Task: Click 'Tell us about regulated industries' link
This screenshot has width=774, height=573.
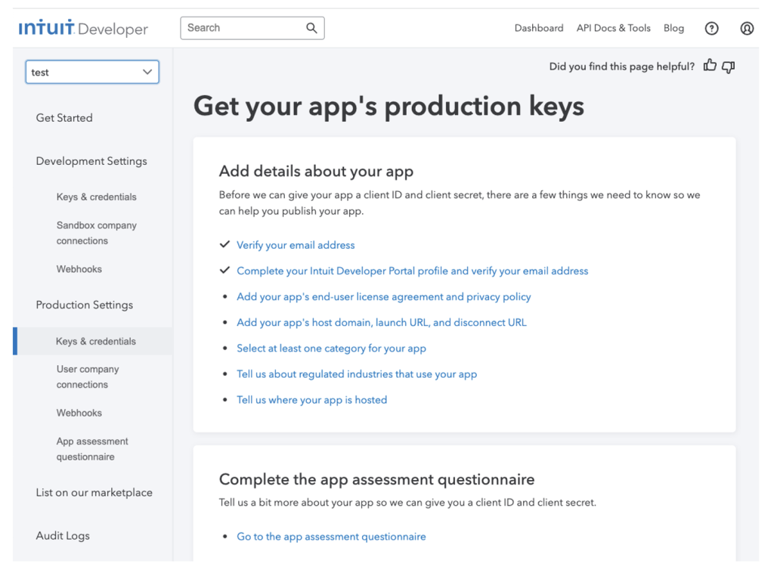Action: (357, 374)
